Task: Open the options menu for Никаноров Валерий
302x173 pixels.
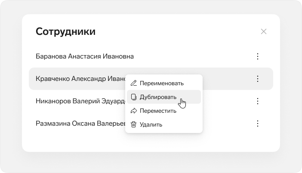Action: point(258,101)
